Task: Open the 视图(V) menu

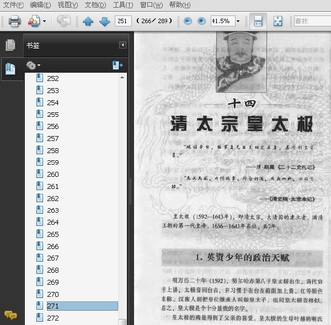Action: (x=68, y=4)
